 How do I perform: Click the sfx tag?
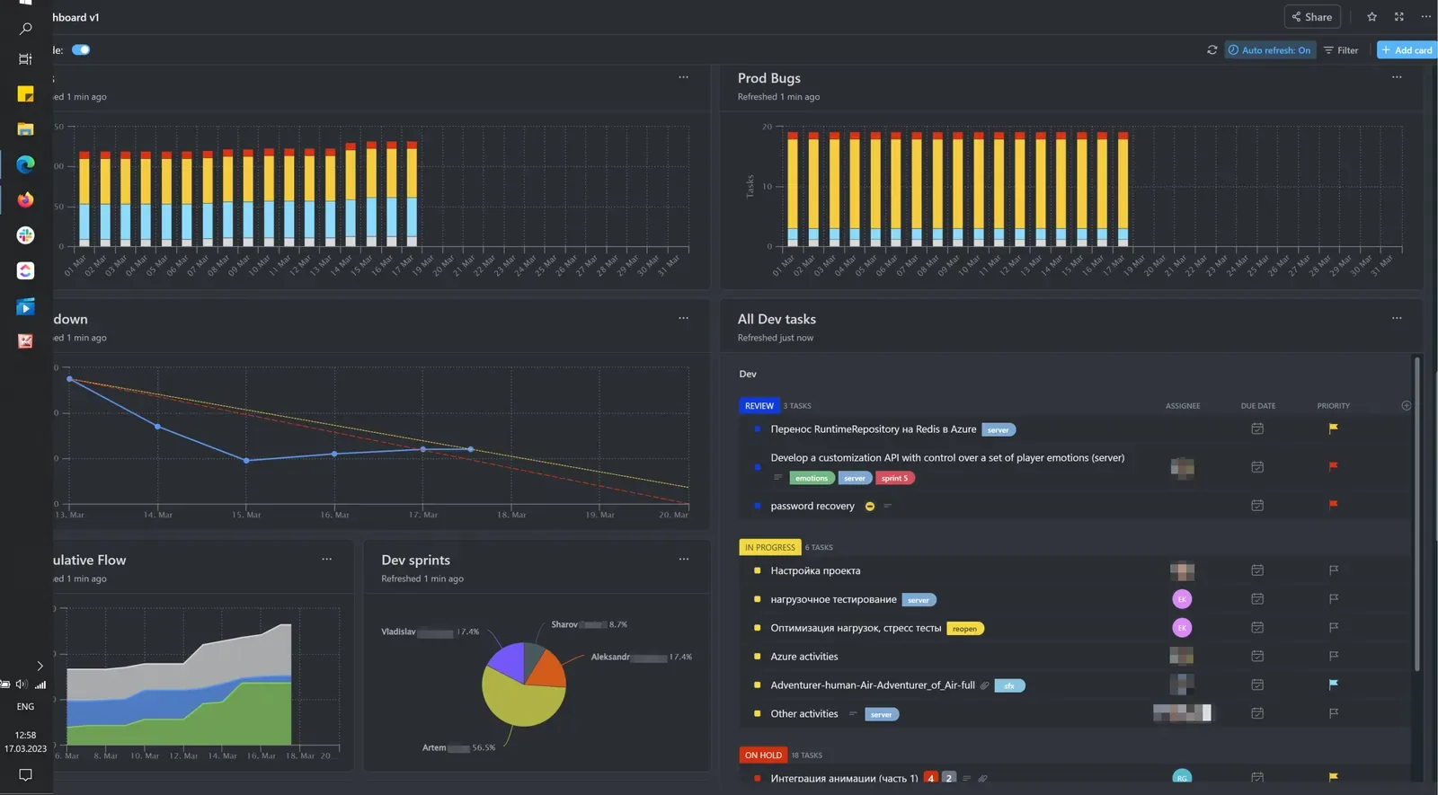[x=1009, y=685]
